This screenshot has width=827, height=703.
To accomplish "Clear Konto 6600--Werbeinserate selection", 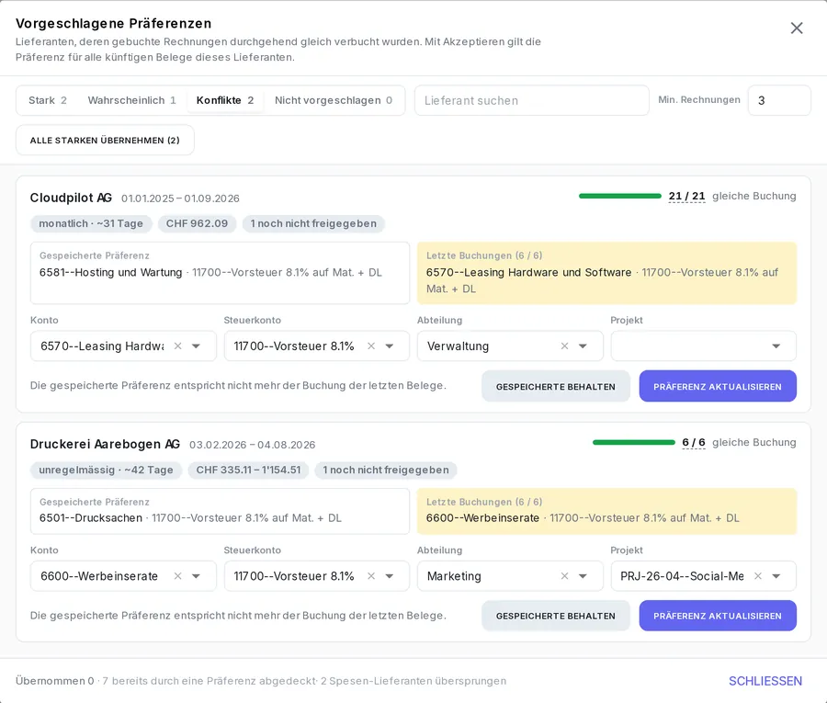I will 177,576.
